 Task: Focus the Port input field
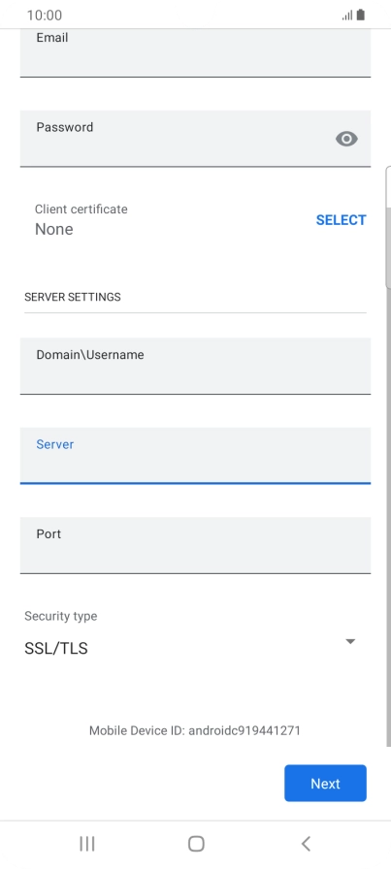point(195,545)
